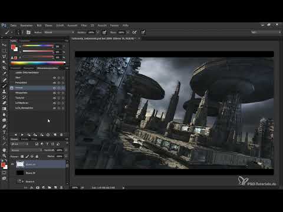This screenshot has height=212, width=283.
Task: Apply previous layer comp arrow
Action: [x=16, y=135]
